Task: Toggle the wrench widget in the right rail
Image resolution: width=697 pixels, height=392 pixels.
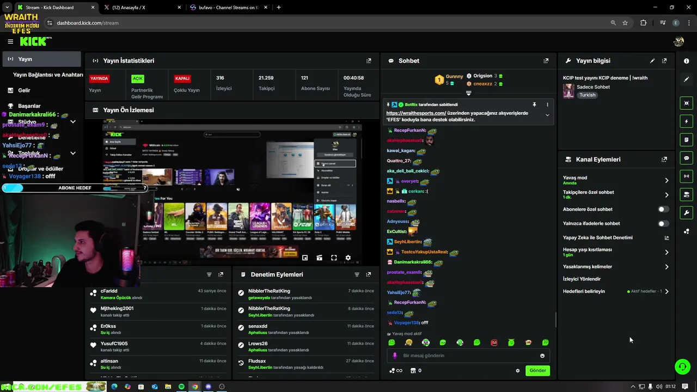Action: click(687, 213)
